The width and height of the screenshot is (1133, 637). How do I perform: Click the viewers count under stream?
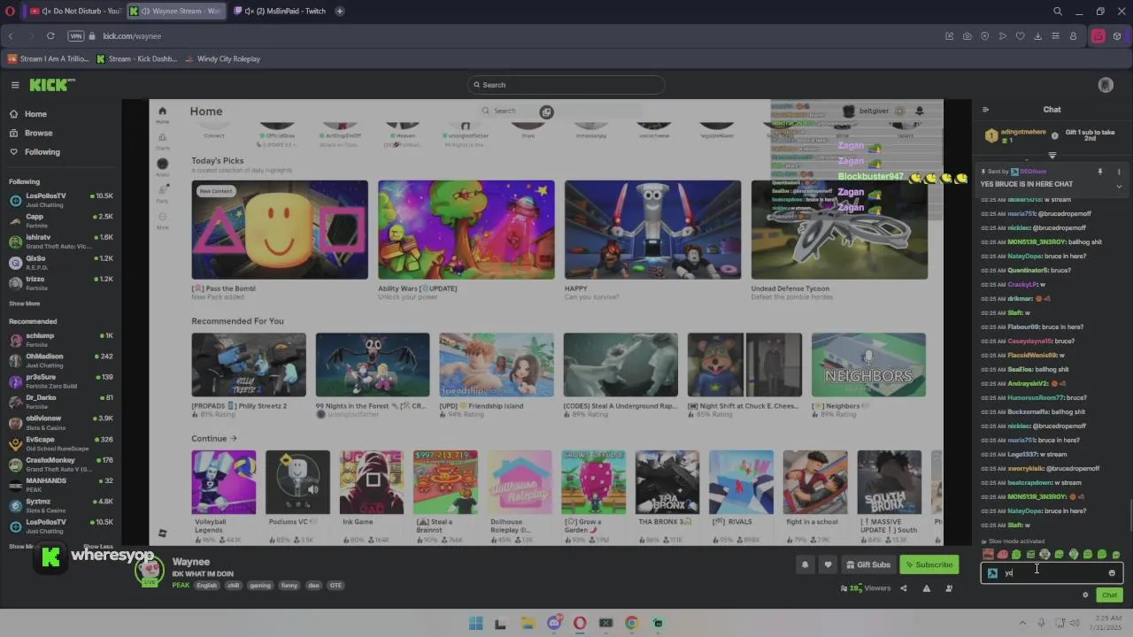click(x=866, y=588)
